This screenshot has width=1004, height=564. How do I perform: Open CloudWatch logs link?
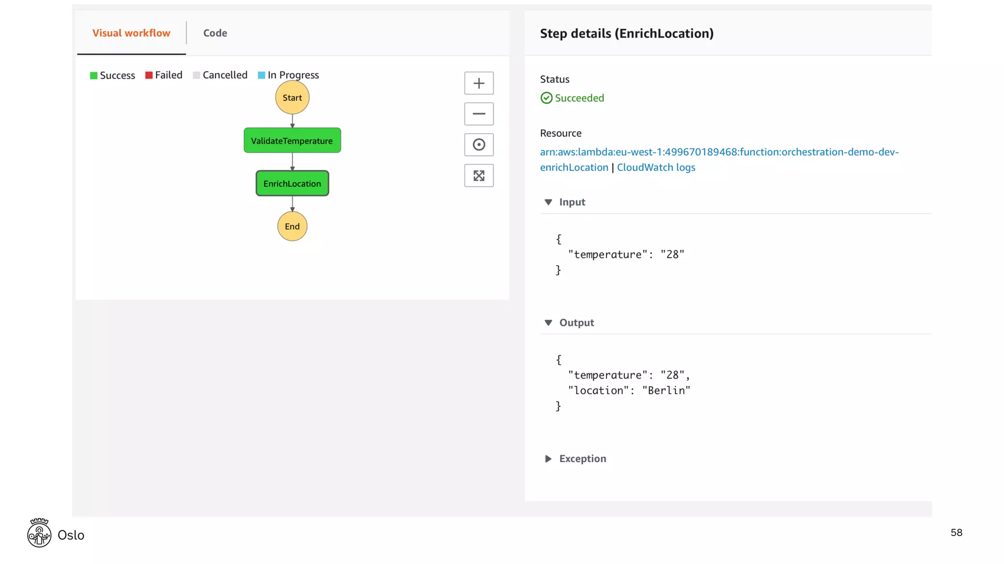[656, 167]
